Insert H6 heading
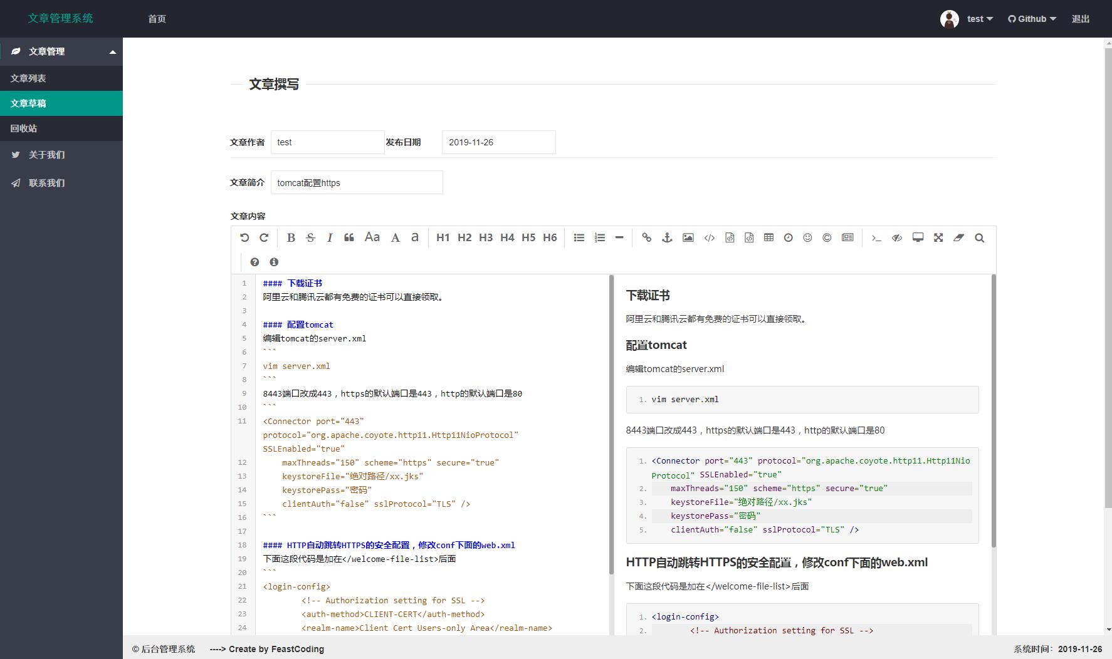This screenshot has height=659, width=1112. (x=550, y=237)
